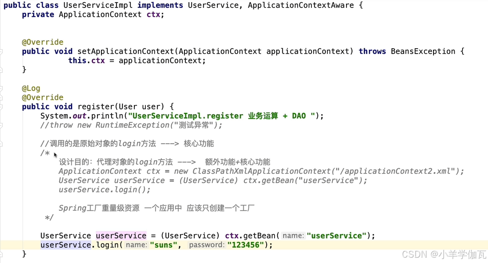Click the login method call on userService
Screen dimensions: 488x263
pos(107,245)
